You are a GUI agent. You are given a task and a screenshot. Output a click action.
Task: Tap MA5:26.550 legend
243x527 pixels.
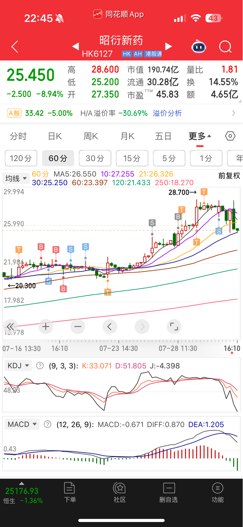[x=75, y=174]
